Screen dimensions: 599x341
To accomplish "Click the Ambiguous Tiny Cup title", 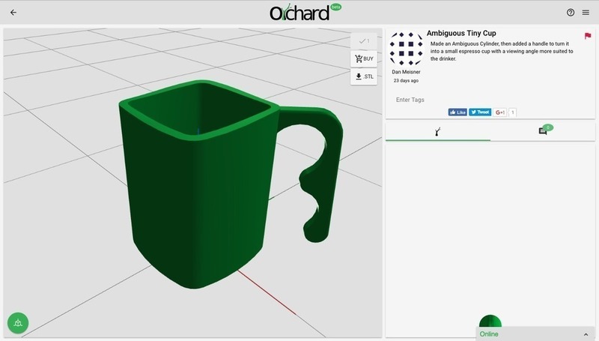I will pos(461,33).
